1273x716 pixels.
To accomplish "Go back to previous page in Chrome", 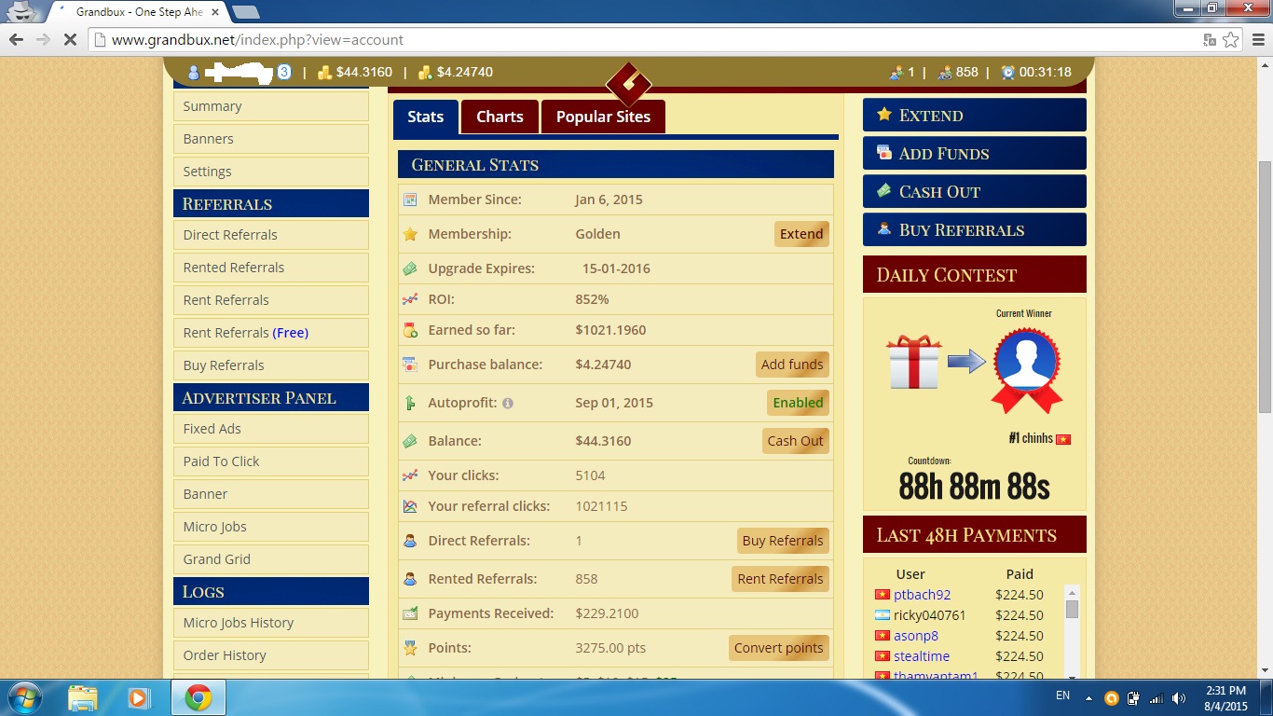I will tap(16, 40).
